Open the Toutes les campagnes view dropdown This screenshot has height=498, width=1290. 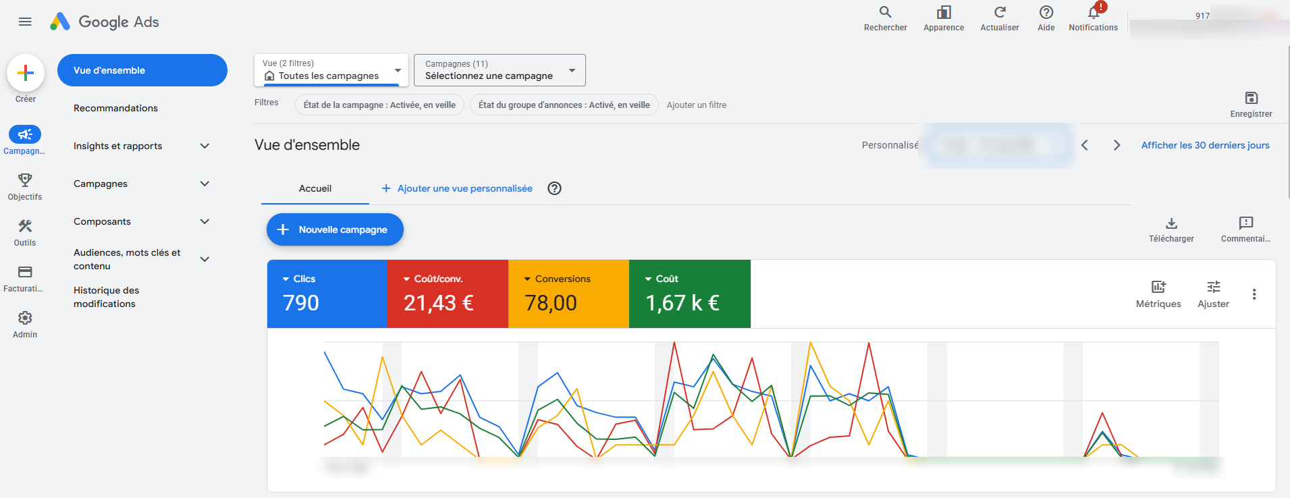331,70
